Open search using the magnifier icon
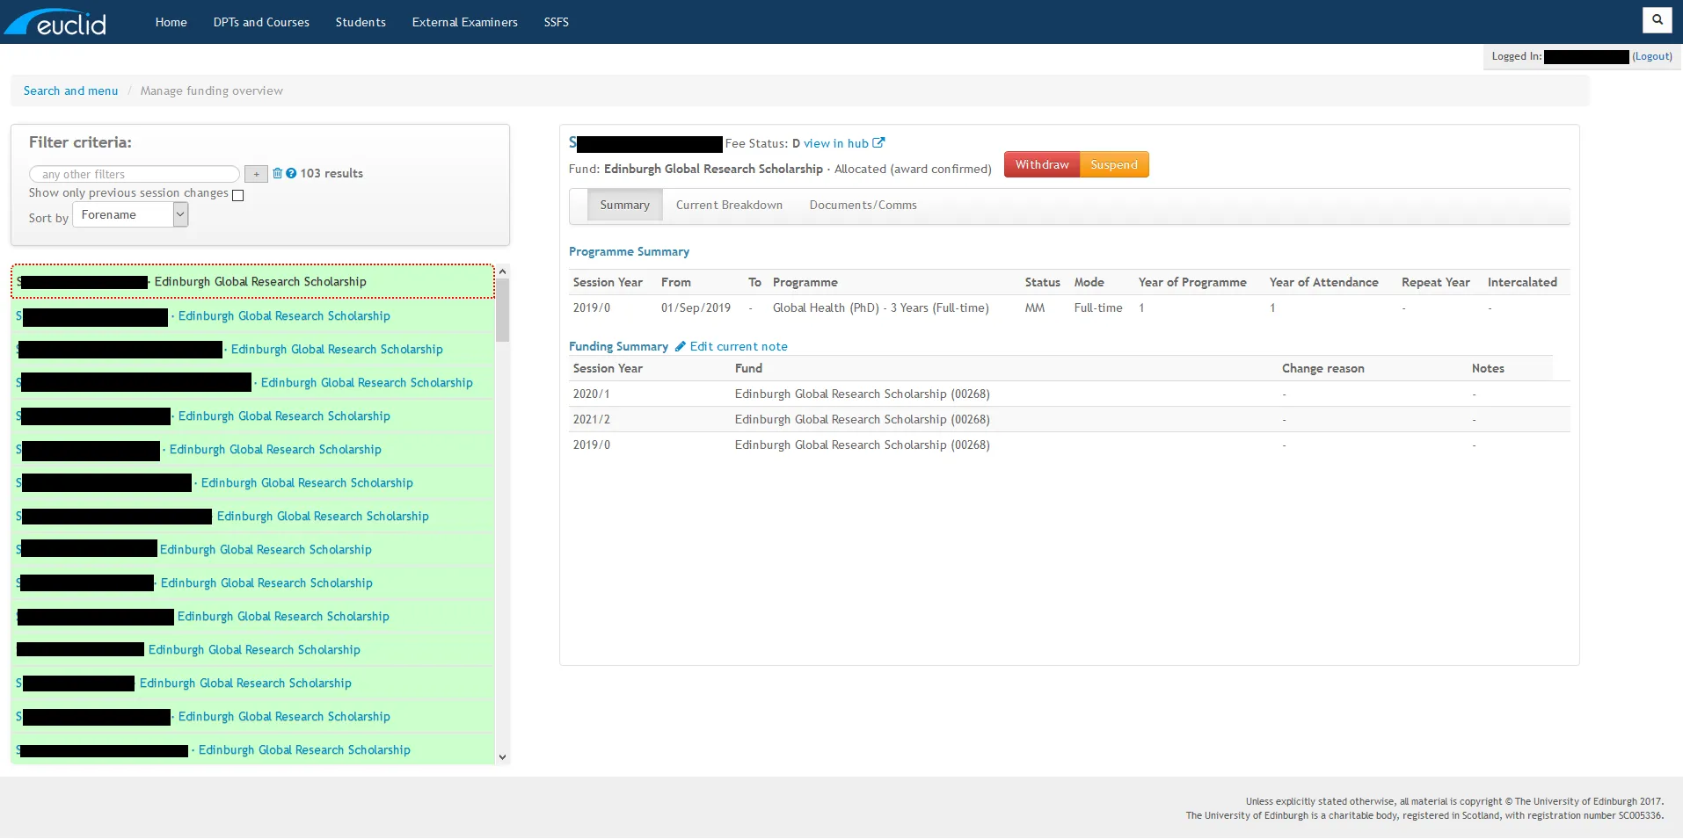1683x839 pixels. pos(1657,19)
